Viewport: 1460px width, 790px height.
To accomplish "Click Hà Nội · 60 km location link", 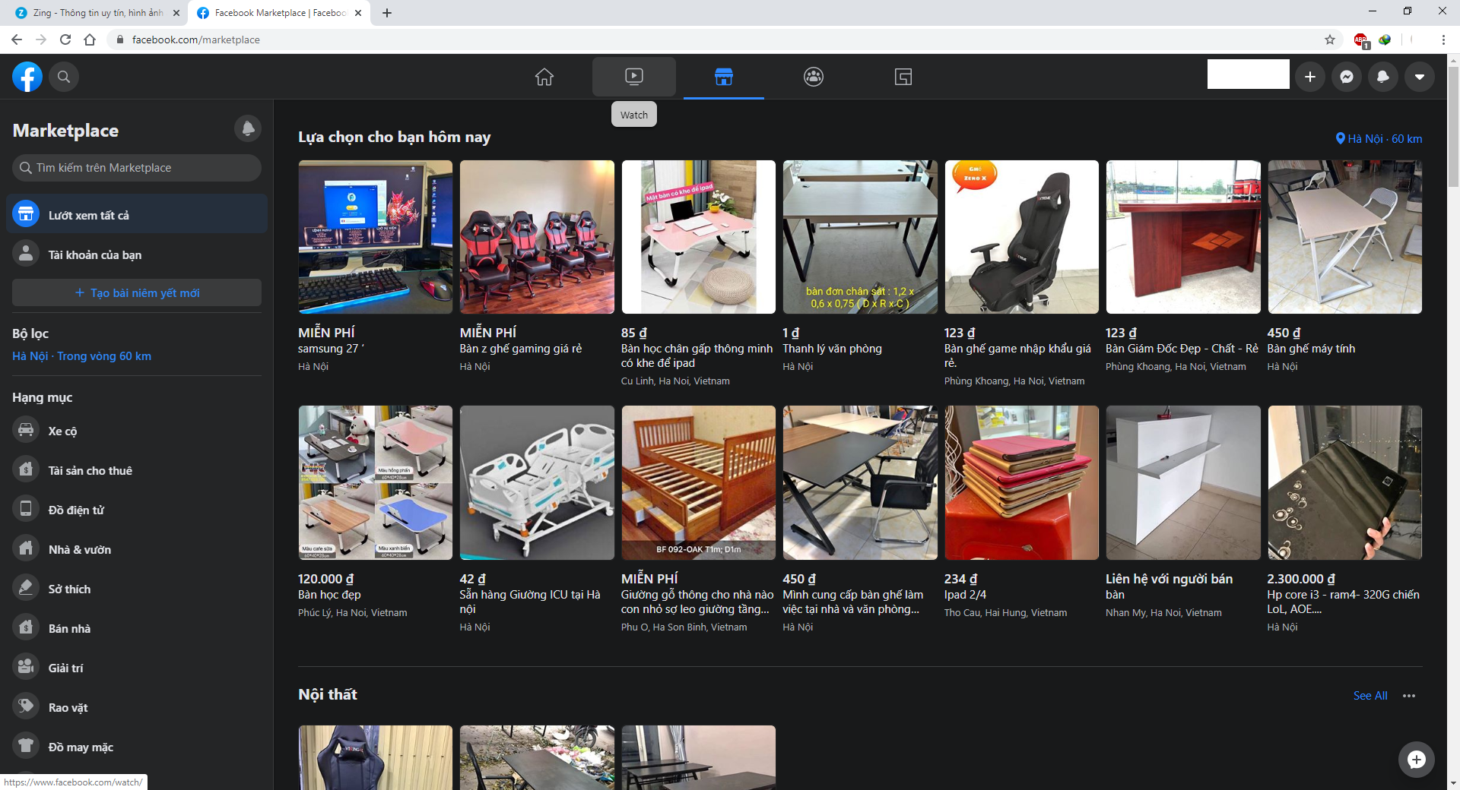I will [1379, 138].
